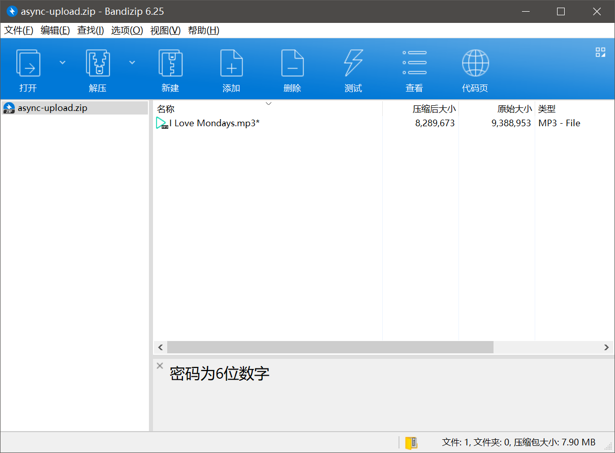Click the archive status icon in status bar

click(411, 442)
